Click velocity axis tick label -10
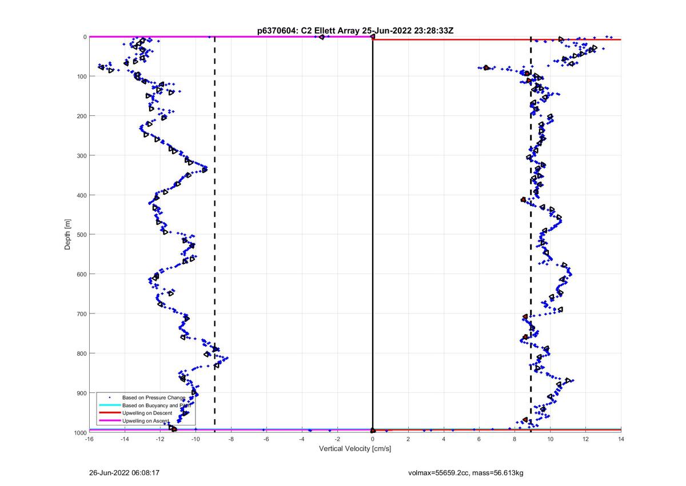The image size is (686, 486). coord(196,439)
